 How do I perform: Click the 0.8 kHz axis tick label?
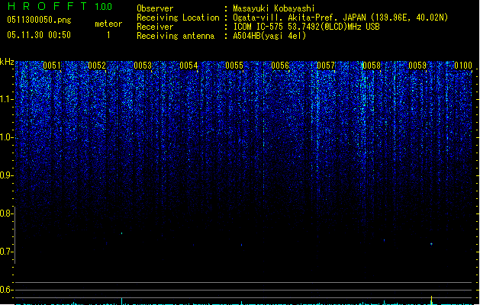coord(6,213)
